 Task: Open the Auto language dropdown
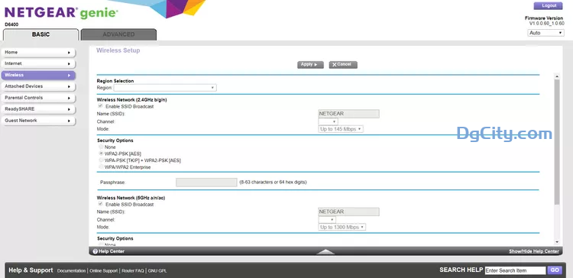[x=545, y=33]
